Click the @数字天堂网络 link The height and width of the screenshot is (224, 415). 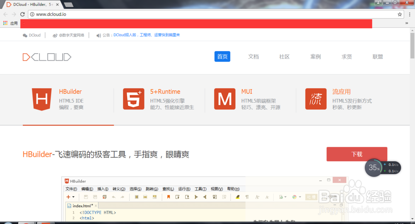[71, 35]
